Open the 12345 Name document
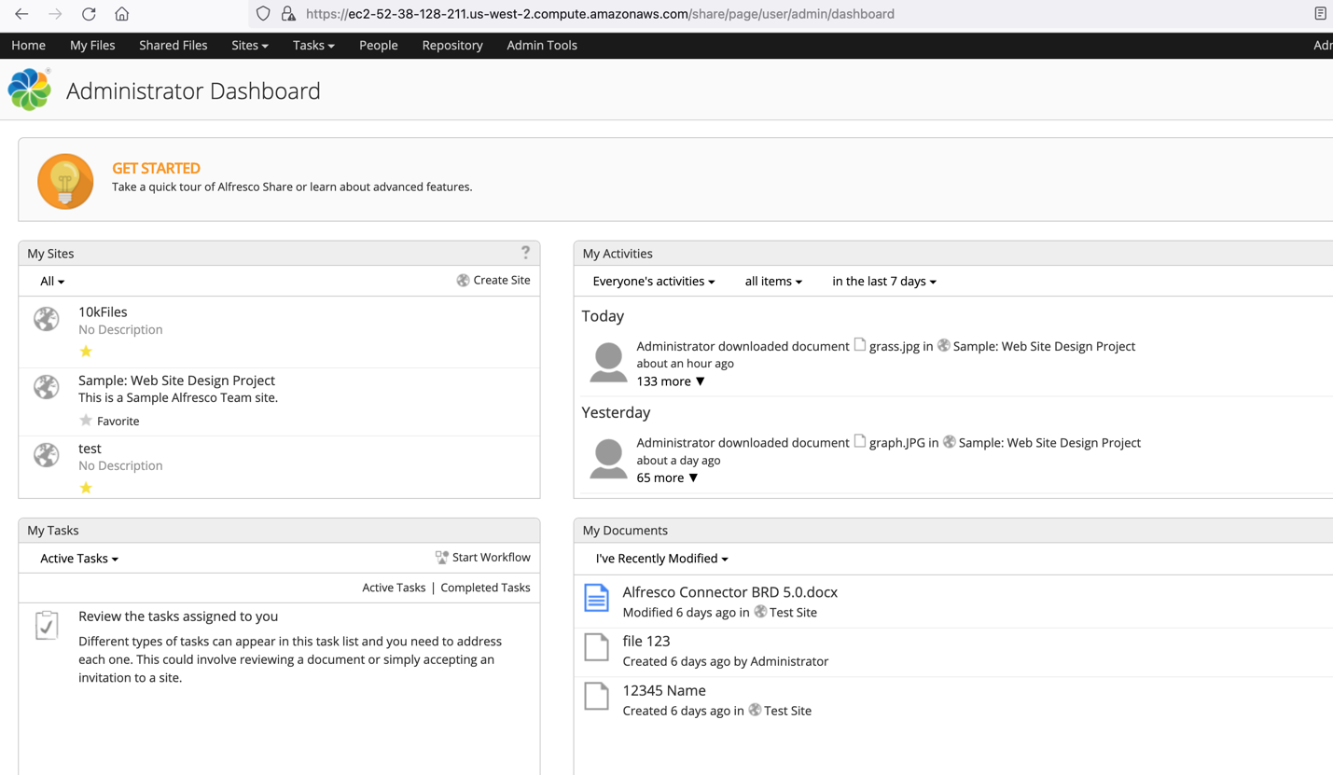Image resolution: width=1333 pixels, height=775 pixels. (664, 690)
